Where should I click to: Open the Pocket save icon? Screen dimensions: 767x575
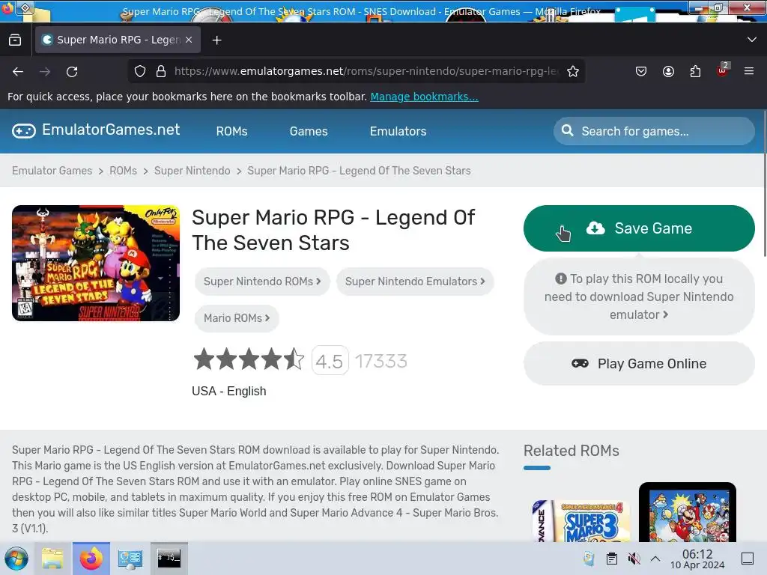(x=641, y=71)
